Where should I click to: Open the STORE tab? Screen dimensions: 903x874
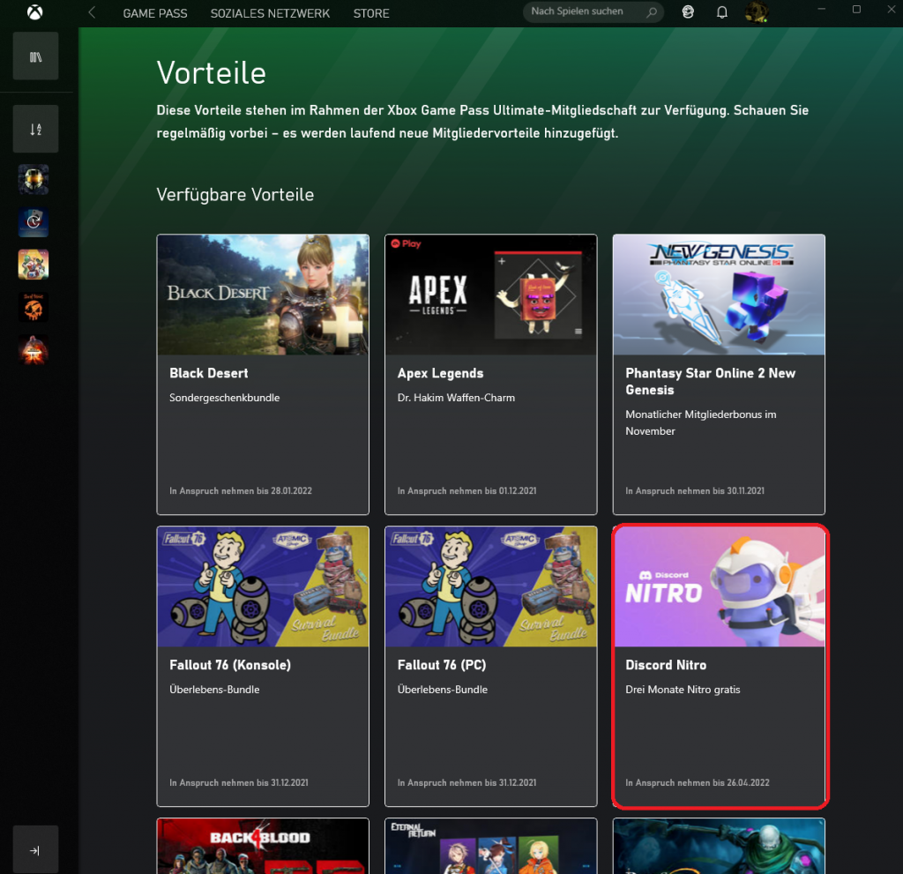tap(370, 13)
